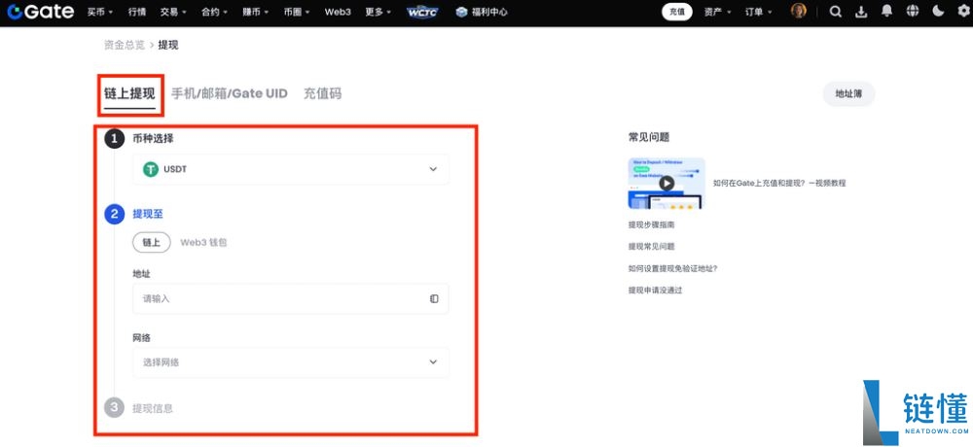Open the search magnifier icon

(x=835, y=12)
